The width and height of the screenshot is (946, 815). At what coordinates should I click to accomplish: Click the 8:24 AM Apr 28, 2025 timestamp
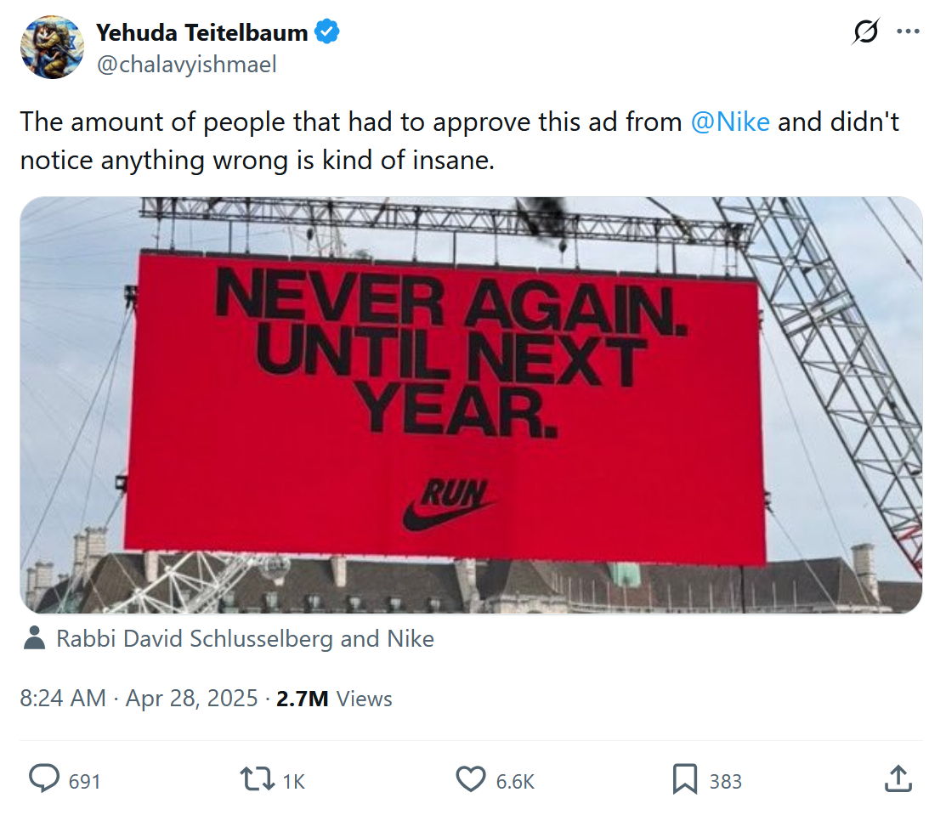[x=139, y=699]
